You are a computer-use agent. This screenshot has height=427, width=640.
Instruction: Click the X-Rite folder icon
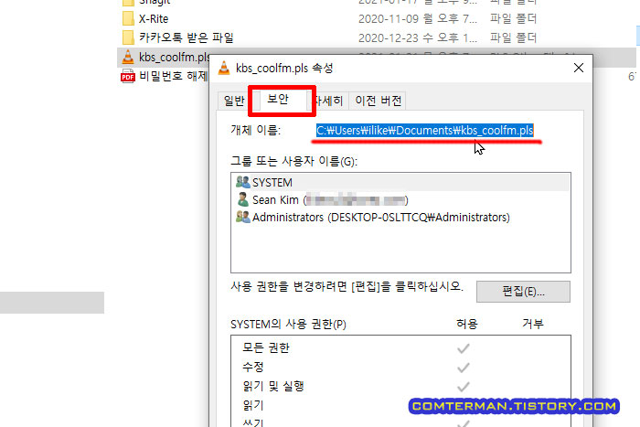pyautogui.click(x=128, y=19)
